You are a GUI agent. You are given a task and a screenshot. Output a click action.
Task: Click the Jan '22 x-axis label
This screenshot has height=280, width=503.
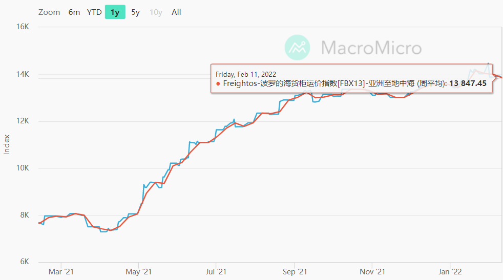450,271
